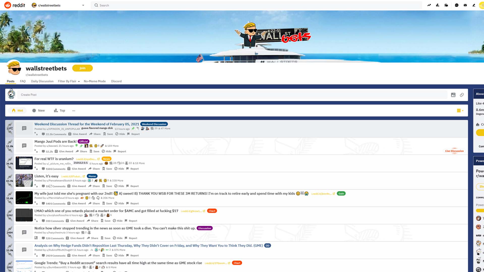Open the Filter By Flair dropdown

69,81
